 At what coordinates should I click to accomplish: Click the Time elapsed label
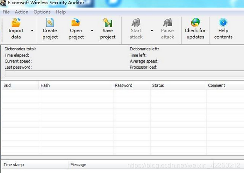click(x=17, y=55)
